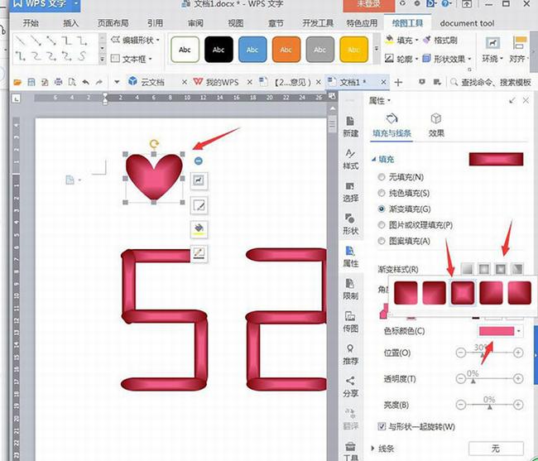The image size is (538, 461).
Task: Switch to the 视图 ribbon tab
Action: pos(236,23)
